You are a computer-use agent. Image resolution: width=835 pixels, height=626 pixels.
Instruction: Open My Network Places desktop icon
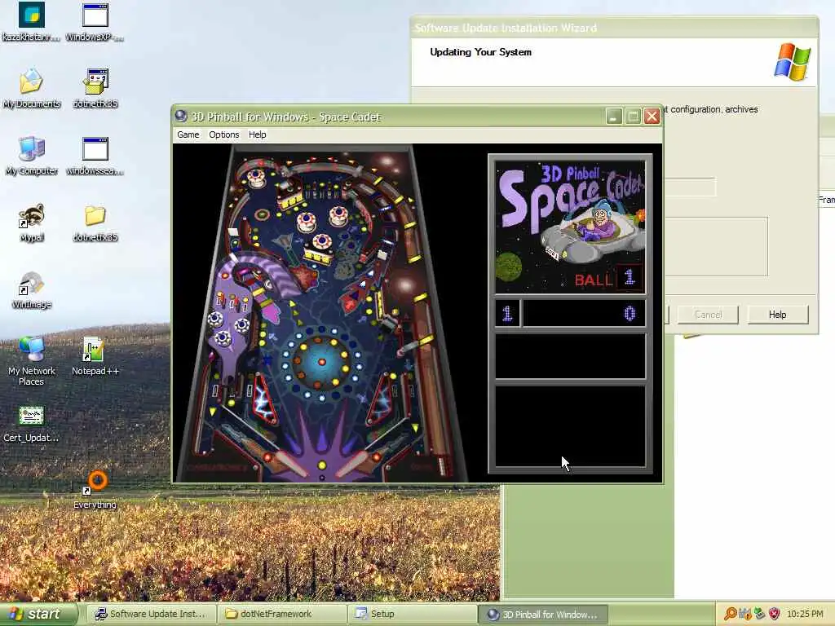32,361
